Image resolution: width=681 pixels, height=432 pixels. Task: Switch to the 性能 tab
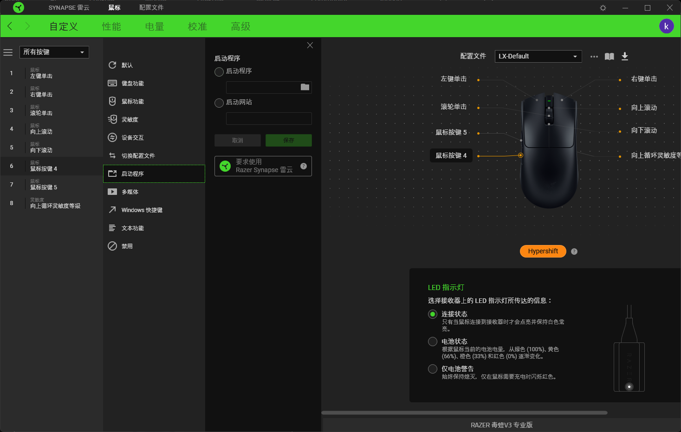[111, 26]
